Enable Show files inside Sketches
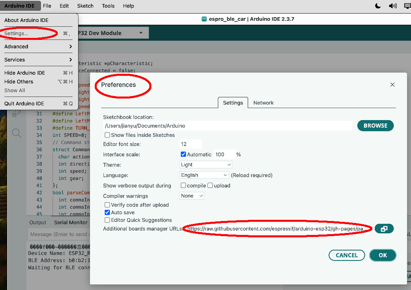This screenshot has width=411, height=290. 107,135
